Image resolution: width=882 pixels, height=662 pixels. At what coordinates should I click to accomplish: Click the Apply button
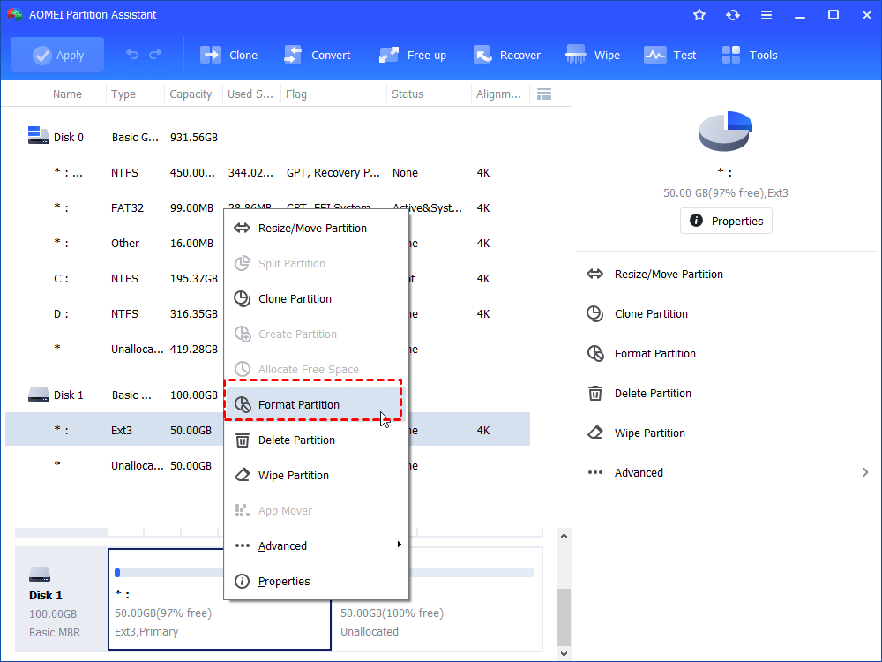coord(56,54)
